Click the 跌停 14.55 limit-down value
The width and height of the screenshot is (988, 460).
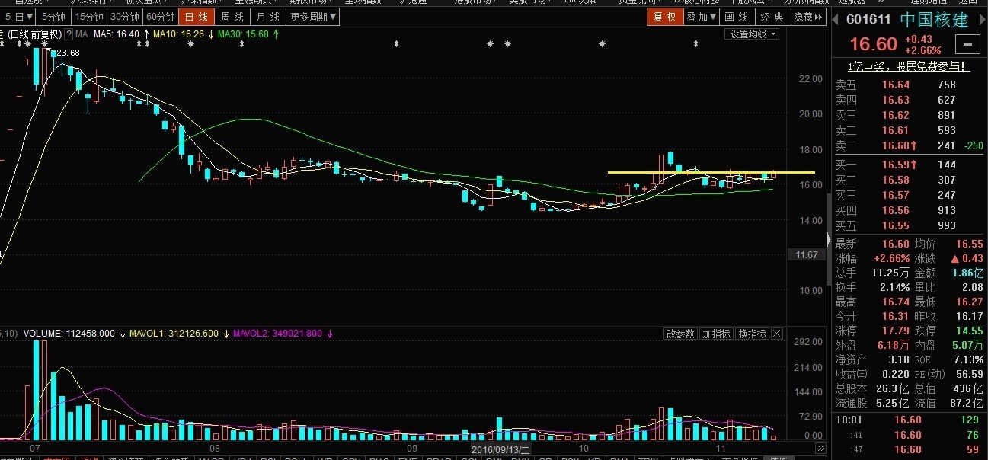click(x=970, y=331)
